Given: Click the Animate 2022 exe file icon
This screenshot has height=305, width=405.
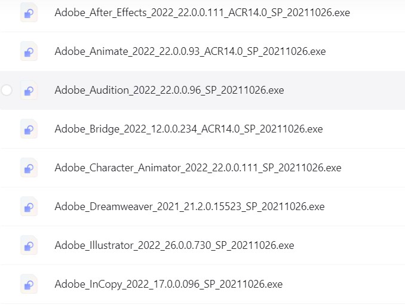Looking at the screenshot, I should coord(29,51).
